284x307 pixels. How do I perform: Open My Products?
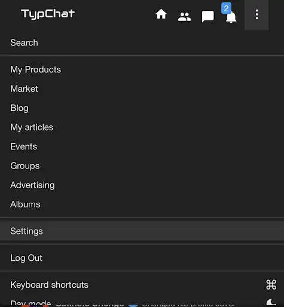(x=142, y=70)
